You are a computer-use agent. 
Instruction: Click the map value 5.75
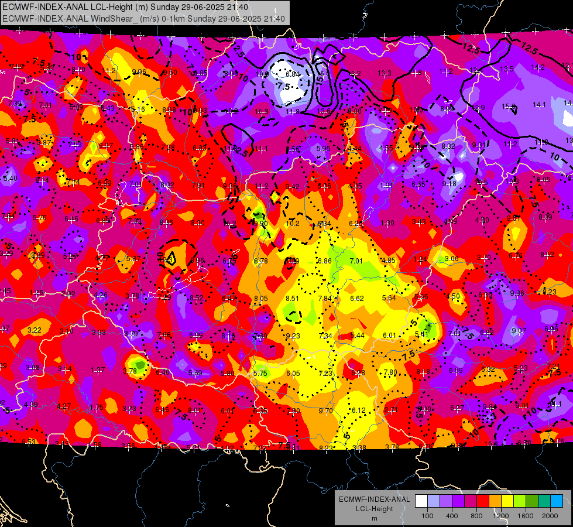[260, 374]
